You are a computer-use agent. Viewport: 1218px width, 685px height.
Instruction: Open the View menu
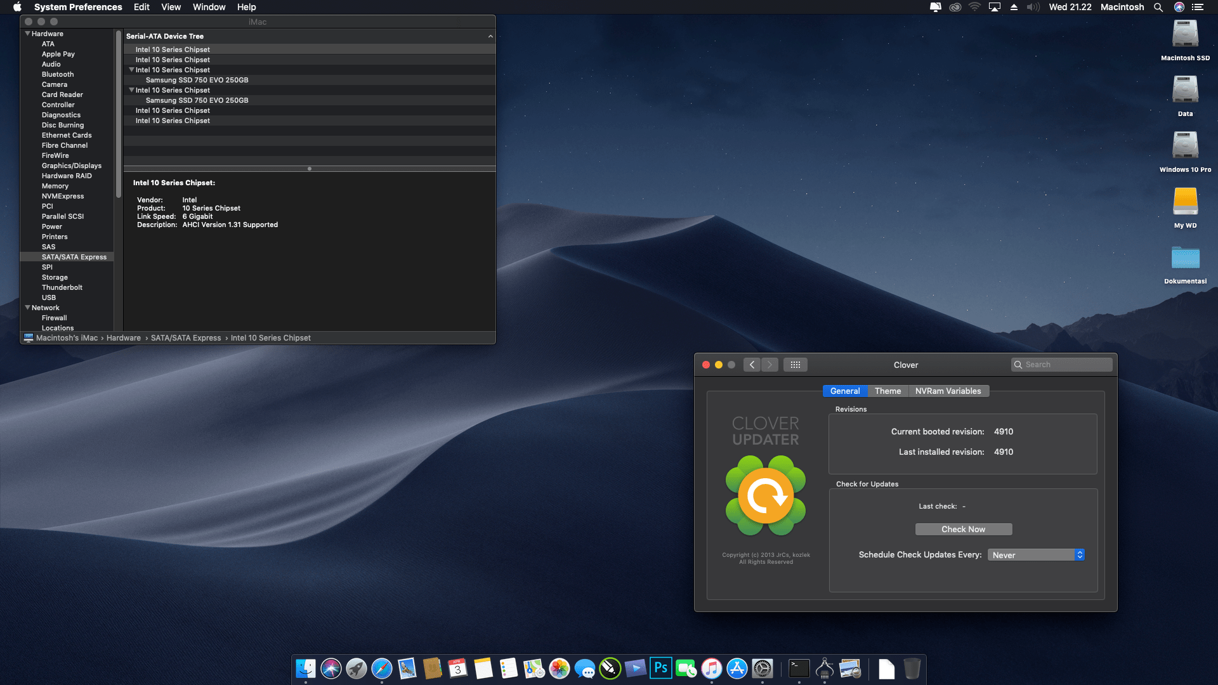click(171, 7)
